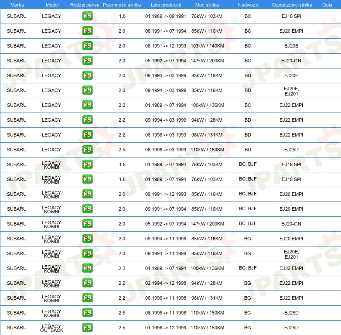Click fuel icon in Kombi BG EJ20E, EJ201 row
341x335 pixels.
(87, 253)
